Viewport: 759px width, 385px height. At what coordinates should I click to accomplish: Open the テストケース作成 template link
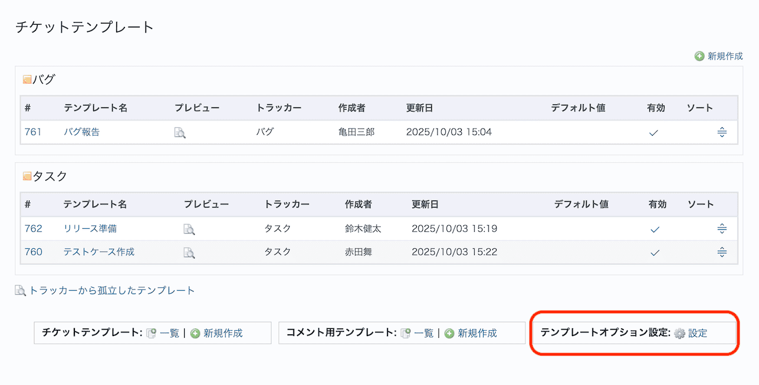click(99, 252)
